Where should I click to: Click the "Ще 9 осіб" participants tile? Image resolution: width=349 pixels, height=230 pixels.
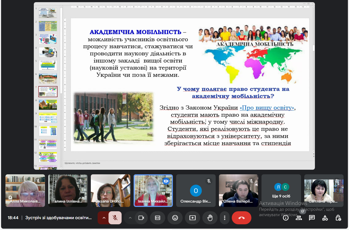[x=281, y=191]
